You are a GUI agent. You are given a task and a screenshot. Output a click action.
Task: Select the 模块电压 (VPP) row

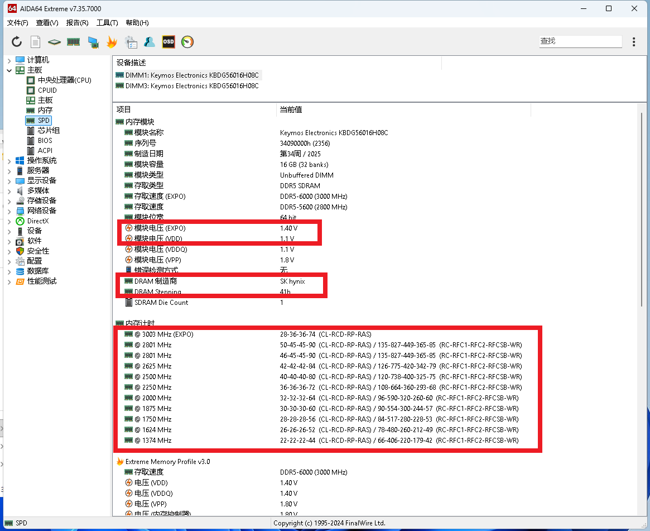(x=209, y=260)
